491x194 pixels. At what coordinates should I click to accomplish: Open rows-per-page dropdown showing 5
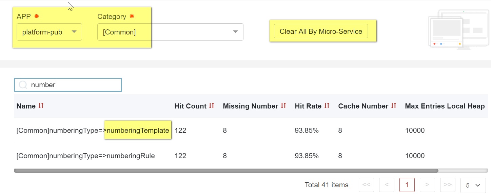473,185
